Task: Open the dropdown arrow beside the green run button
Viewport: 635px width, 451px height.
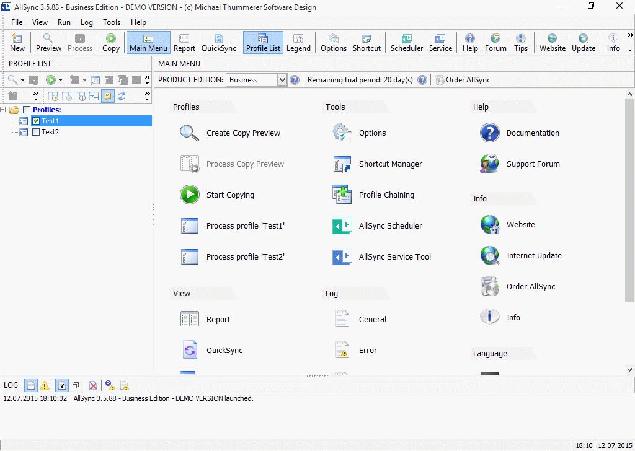Action: (x=60, y=80)
